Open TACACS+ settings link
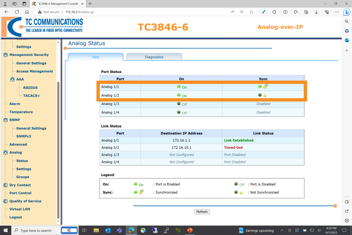Screen dimensions: 352x235 (31, 96)
